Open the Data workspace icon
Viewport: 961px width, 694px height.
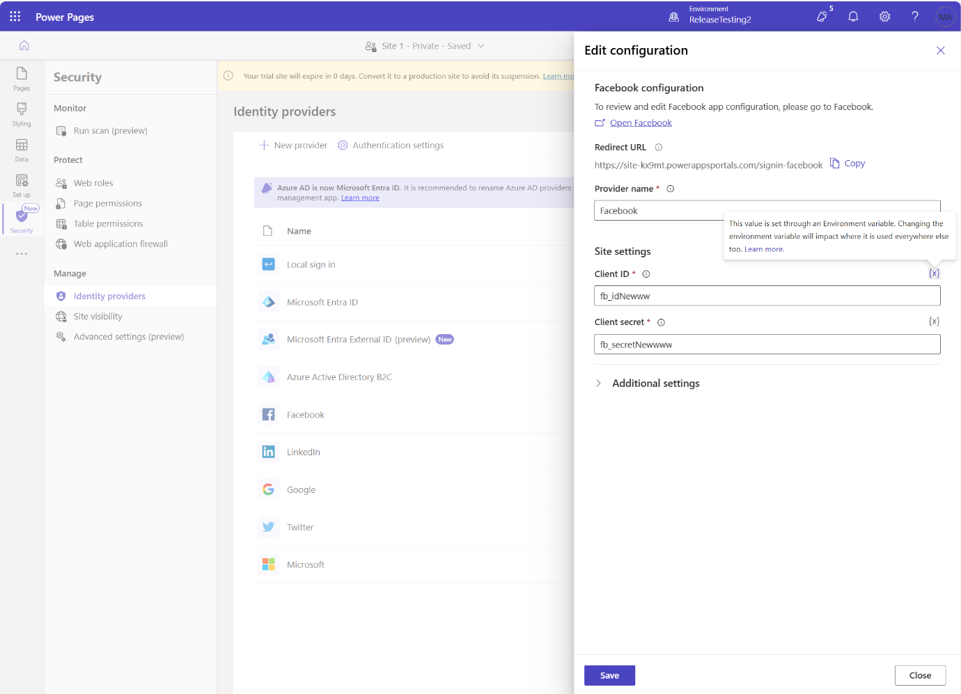tap(22, 150)
